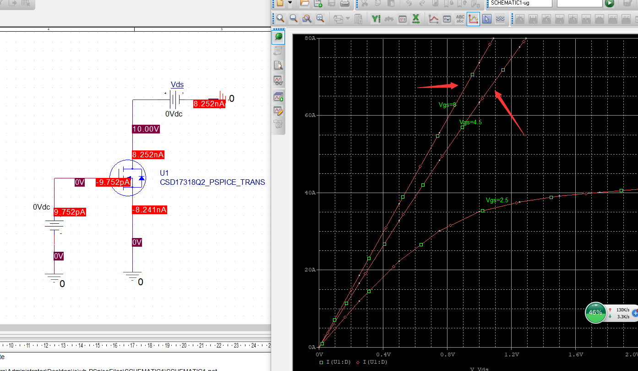Select the 0Vdc label of gate source
The width and height of the screenshot is (638, 371).
(41, 207)
